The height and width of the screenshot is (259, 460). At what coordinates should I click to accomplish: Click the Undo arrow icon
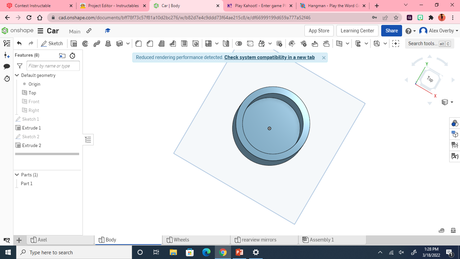point(19,44)
